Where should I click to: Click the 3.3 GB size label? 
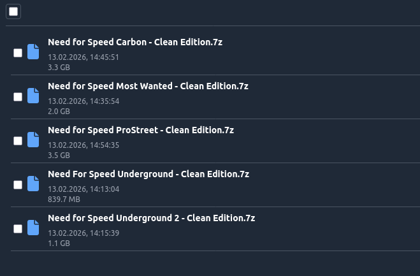tap(59, 66)
